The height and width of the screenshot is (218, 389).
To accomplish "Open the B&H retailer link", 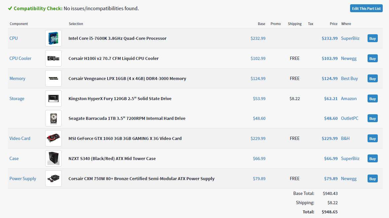I will 345,139.
